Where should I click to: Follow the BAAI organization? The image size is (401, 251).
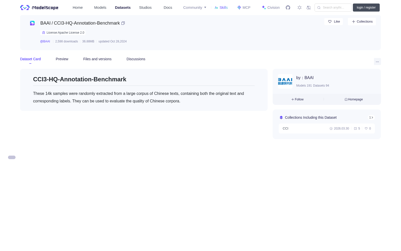(x=297, y=99)
